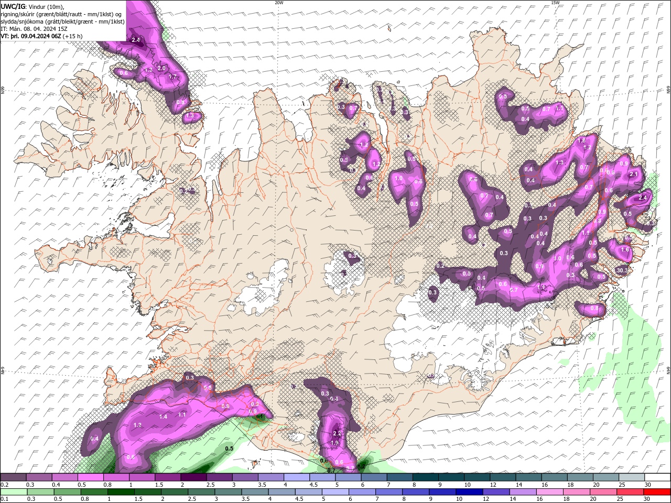Viewport: 671px width, 503px height.
Task: Select lower scale red swatch between 25 and 30
Action: click(x=630, y=492)
